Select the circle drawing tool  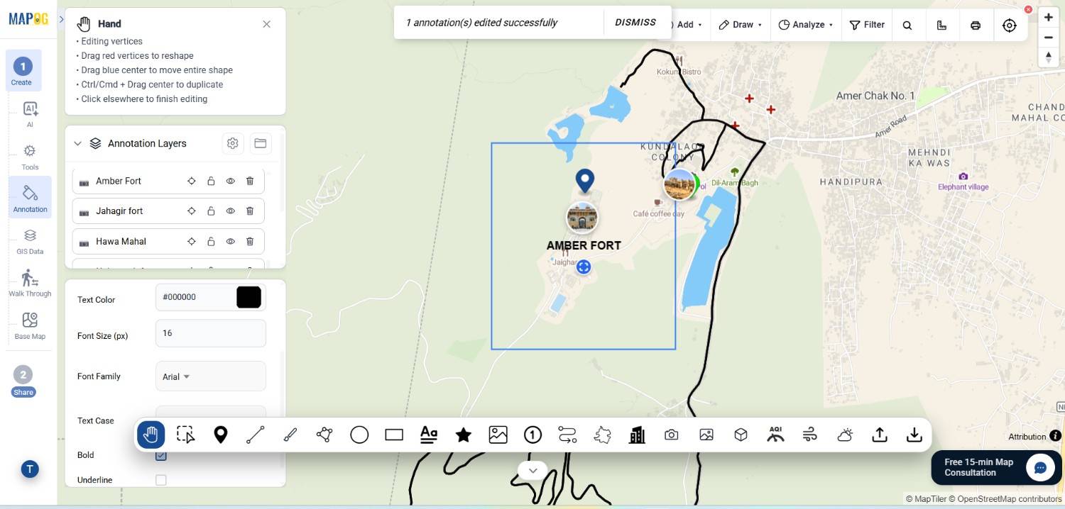pyautogui.click(x=359, y=435)
